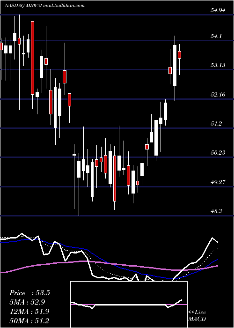Screen dimensions: 234x328
Task: Click the tall red candle near 54.94
Action: click(32, 58)
